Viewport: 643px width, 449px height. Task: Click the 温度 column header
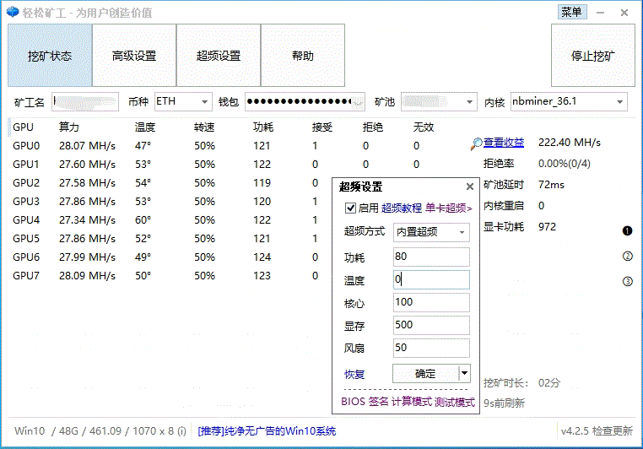[x=145, y=127]
